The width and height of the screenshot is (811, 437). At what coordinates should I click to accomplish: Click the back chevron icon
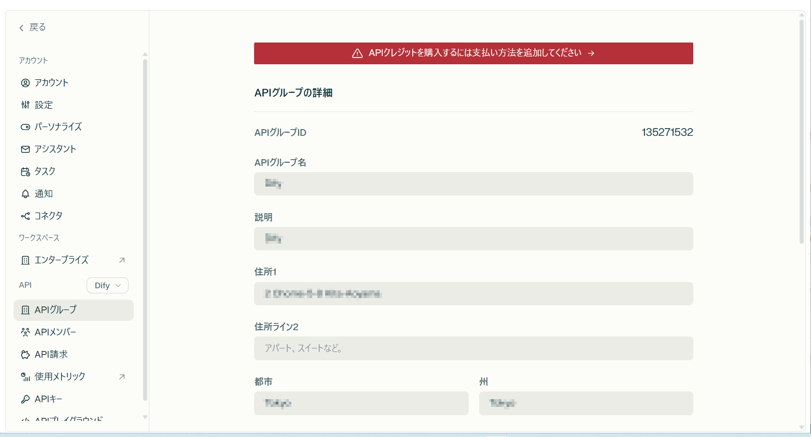point(21,28)
